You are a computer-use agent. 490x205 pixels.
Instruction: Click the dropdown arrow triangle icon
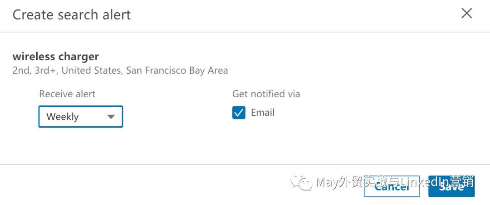111,117
